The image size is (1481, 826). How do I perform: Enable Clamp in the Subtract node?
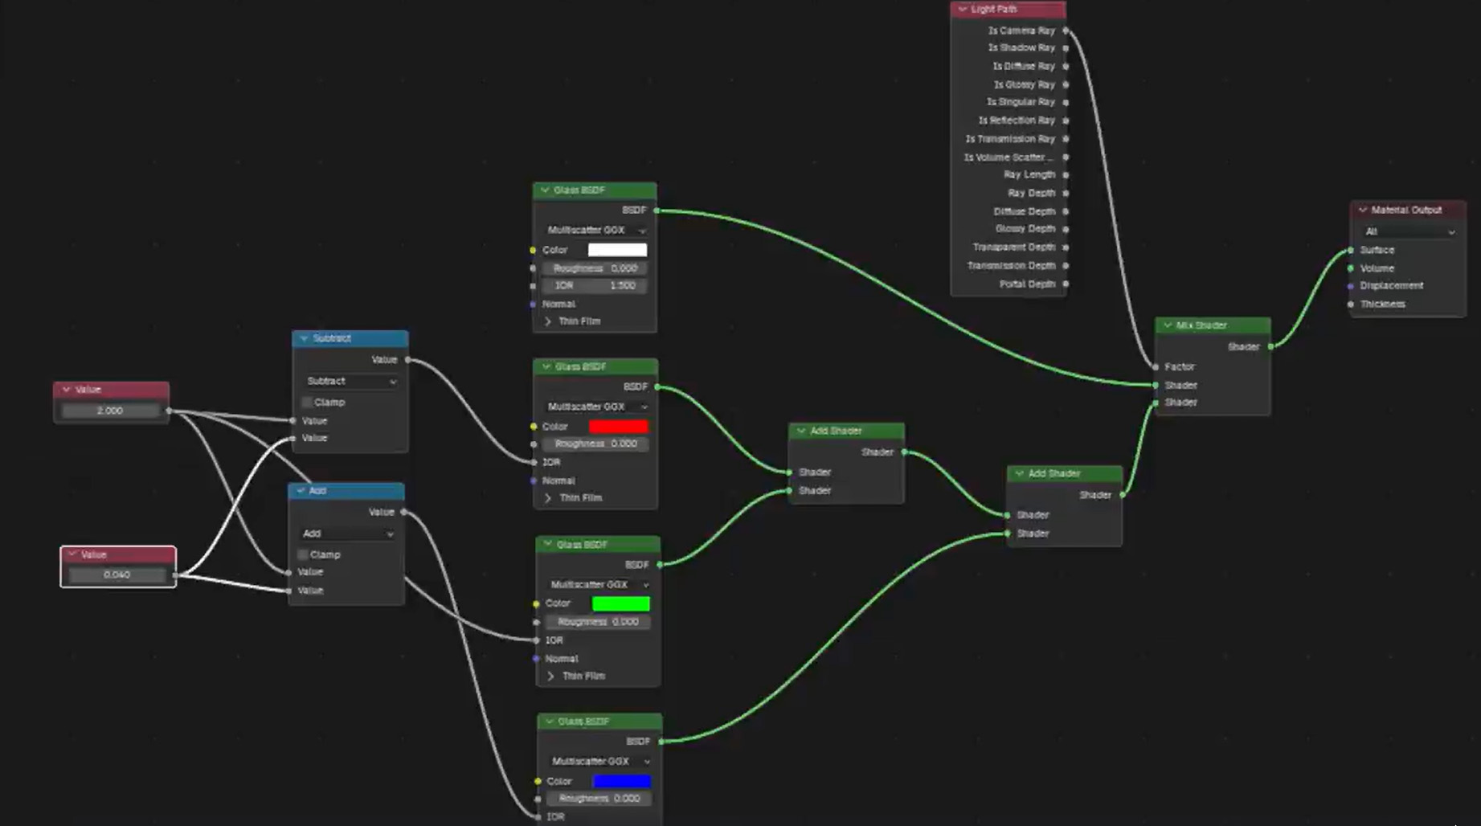(307, 402)
